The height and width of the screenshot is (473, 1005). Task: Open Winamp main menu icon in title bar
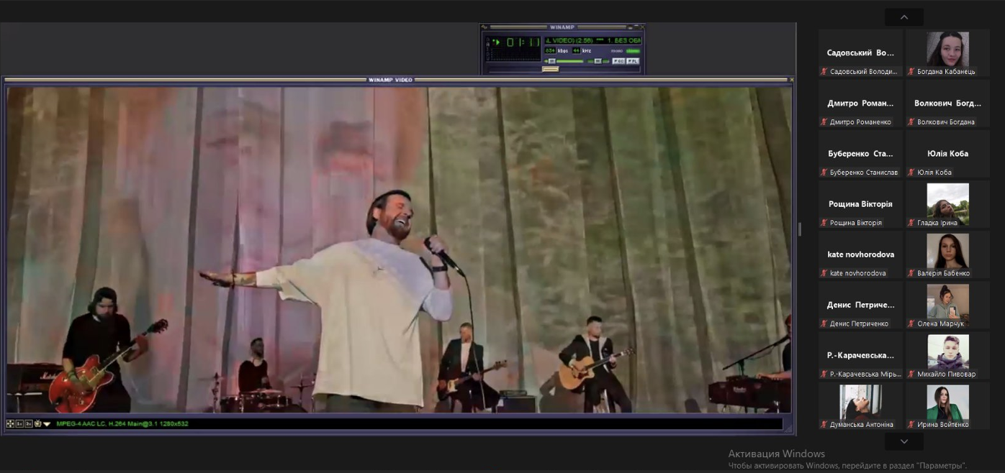[485, 27]
